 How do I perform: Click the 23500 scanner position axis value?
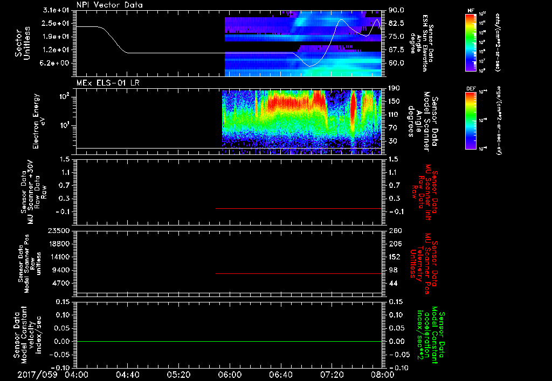pyautogui.click(x=59, y=230)
